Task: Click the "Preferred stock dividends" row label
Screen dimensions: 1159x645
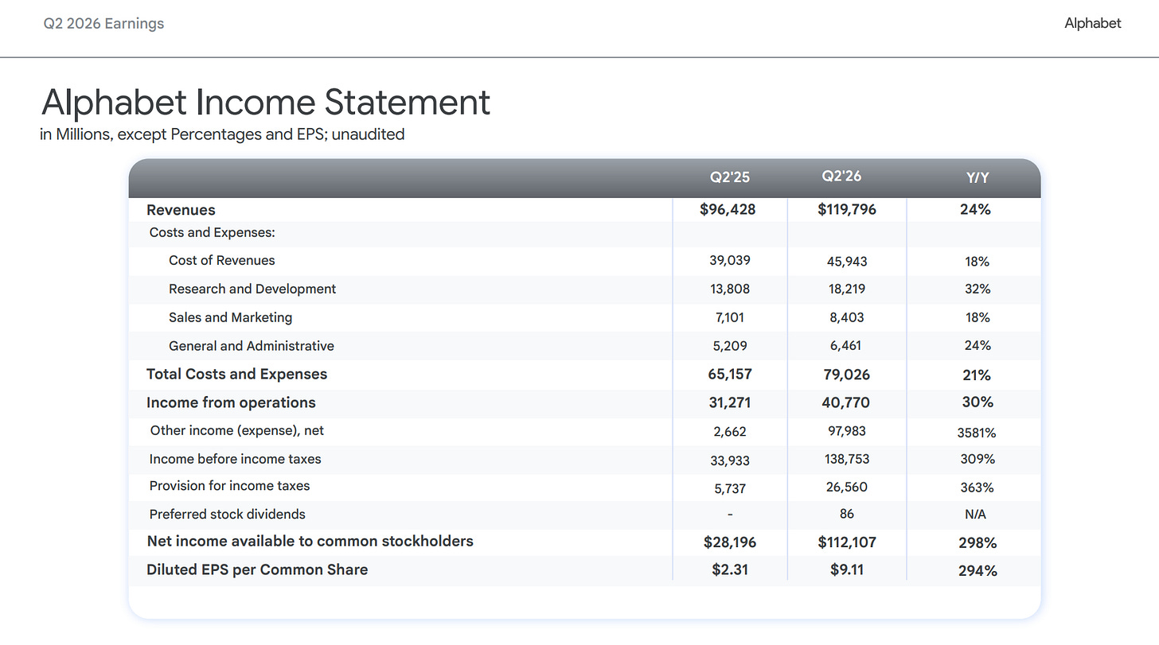Action: [228, 515]
